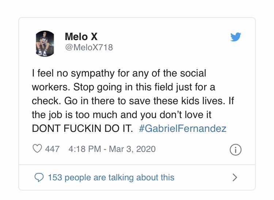
Task: Click the words "talking about this"
Action: (x=146, y=177)
